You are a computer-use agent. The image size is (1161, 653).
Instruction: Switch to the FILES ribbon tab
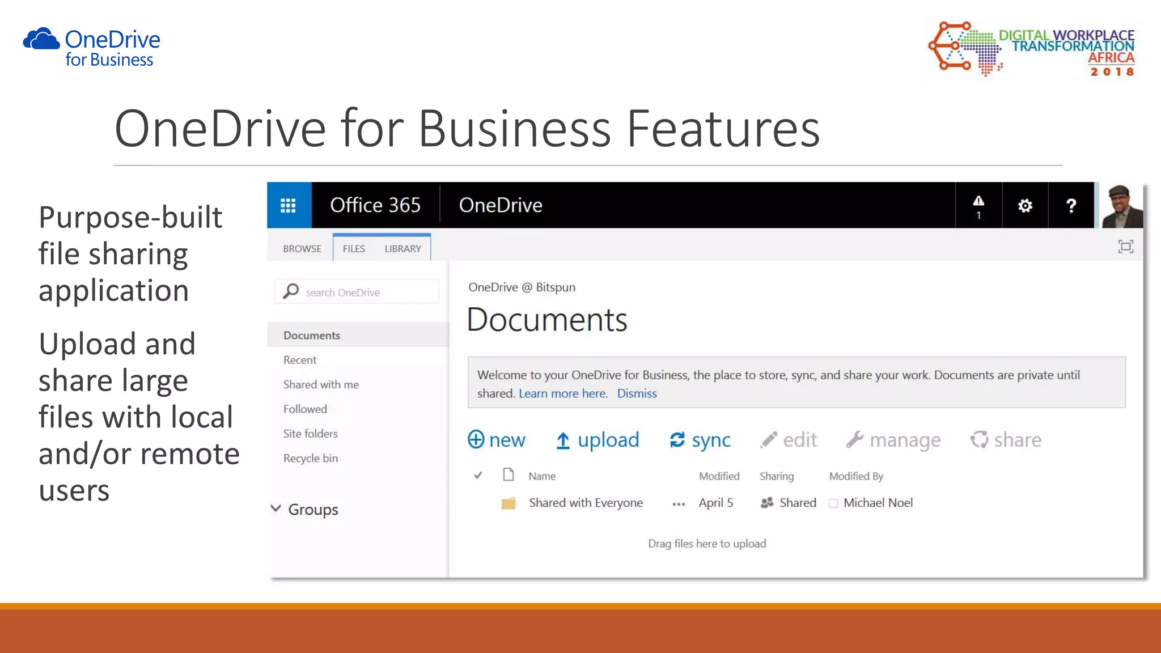tap(354, 249)
